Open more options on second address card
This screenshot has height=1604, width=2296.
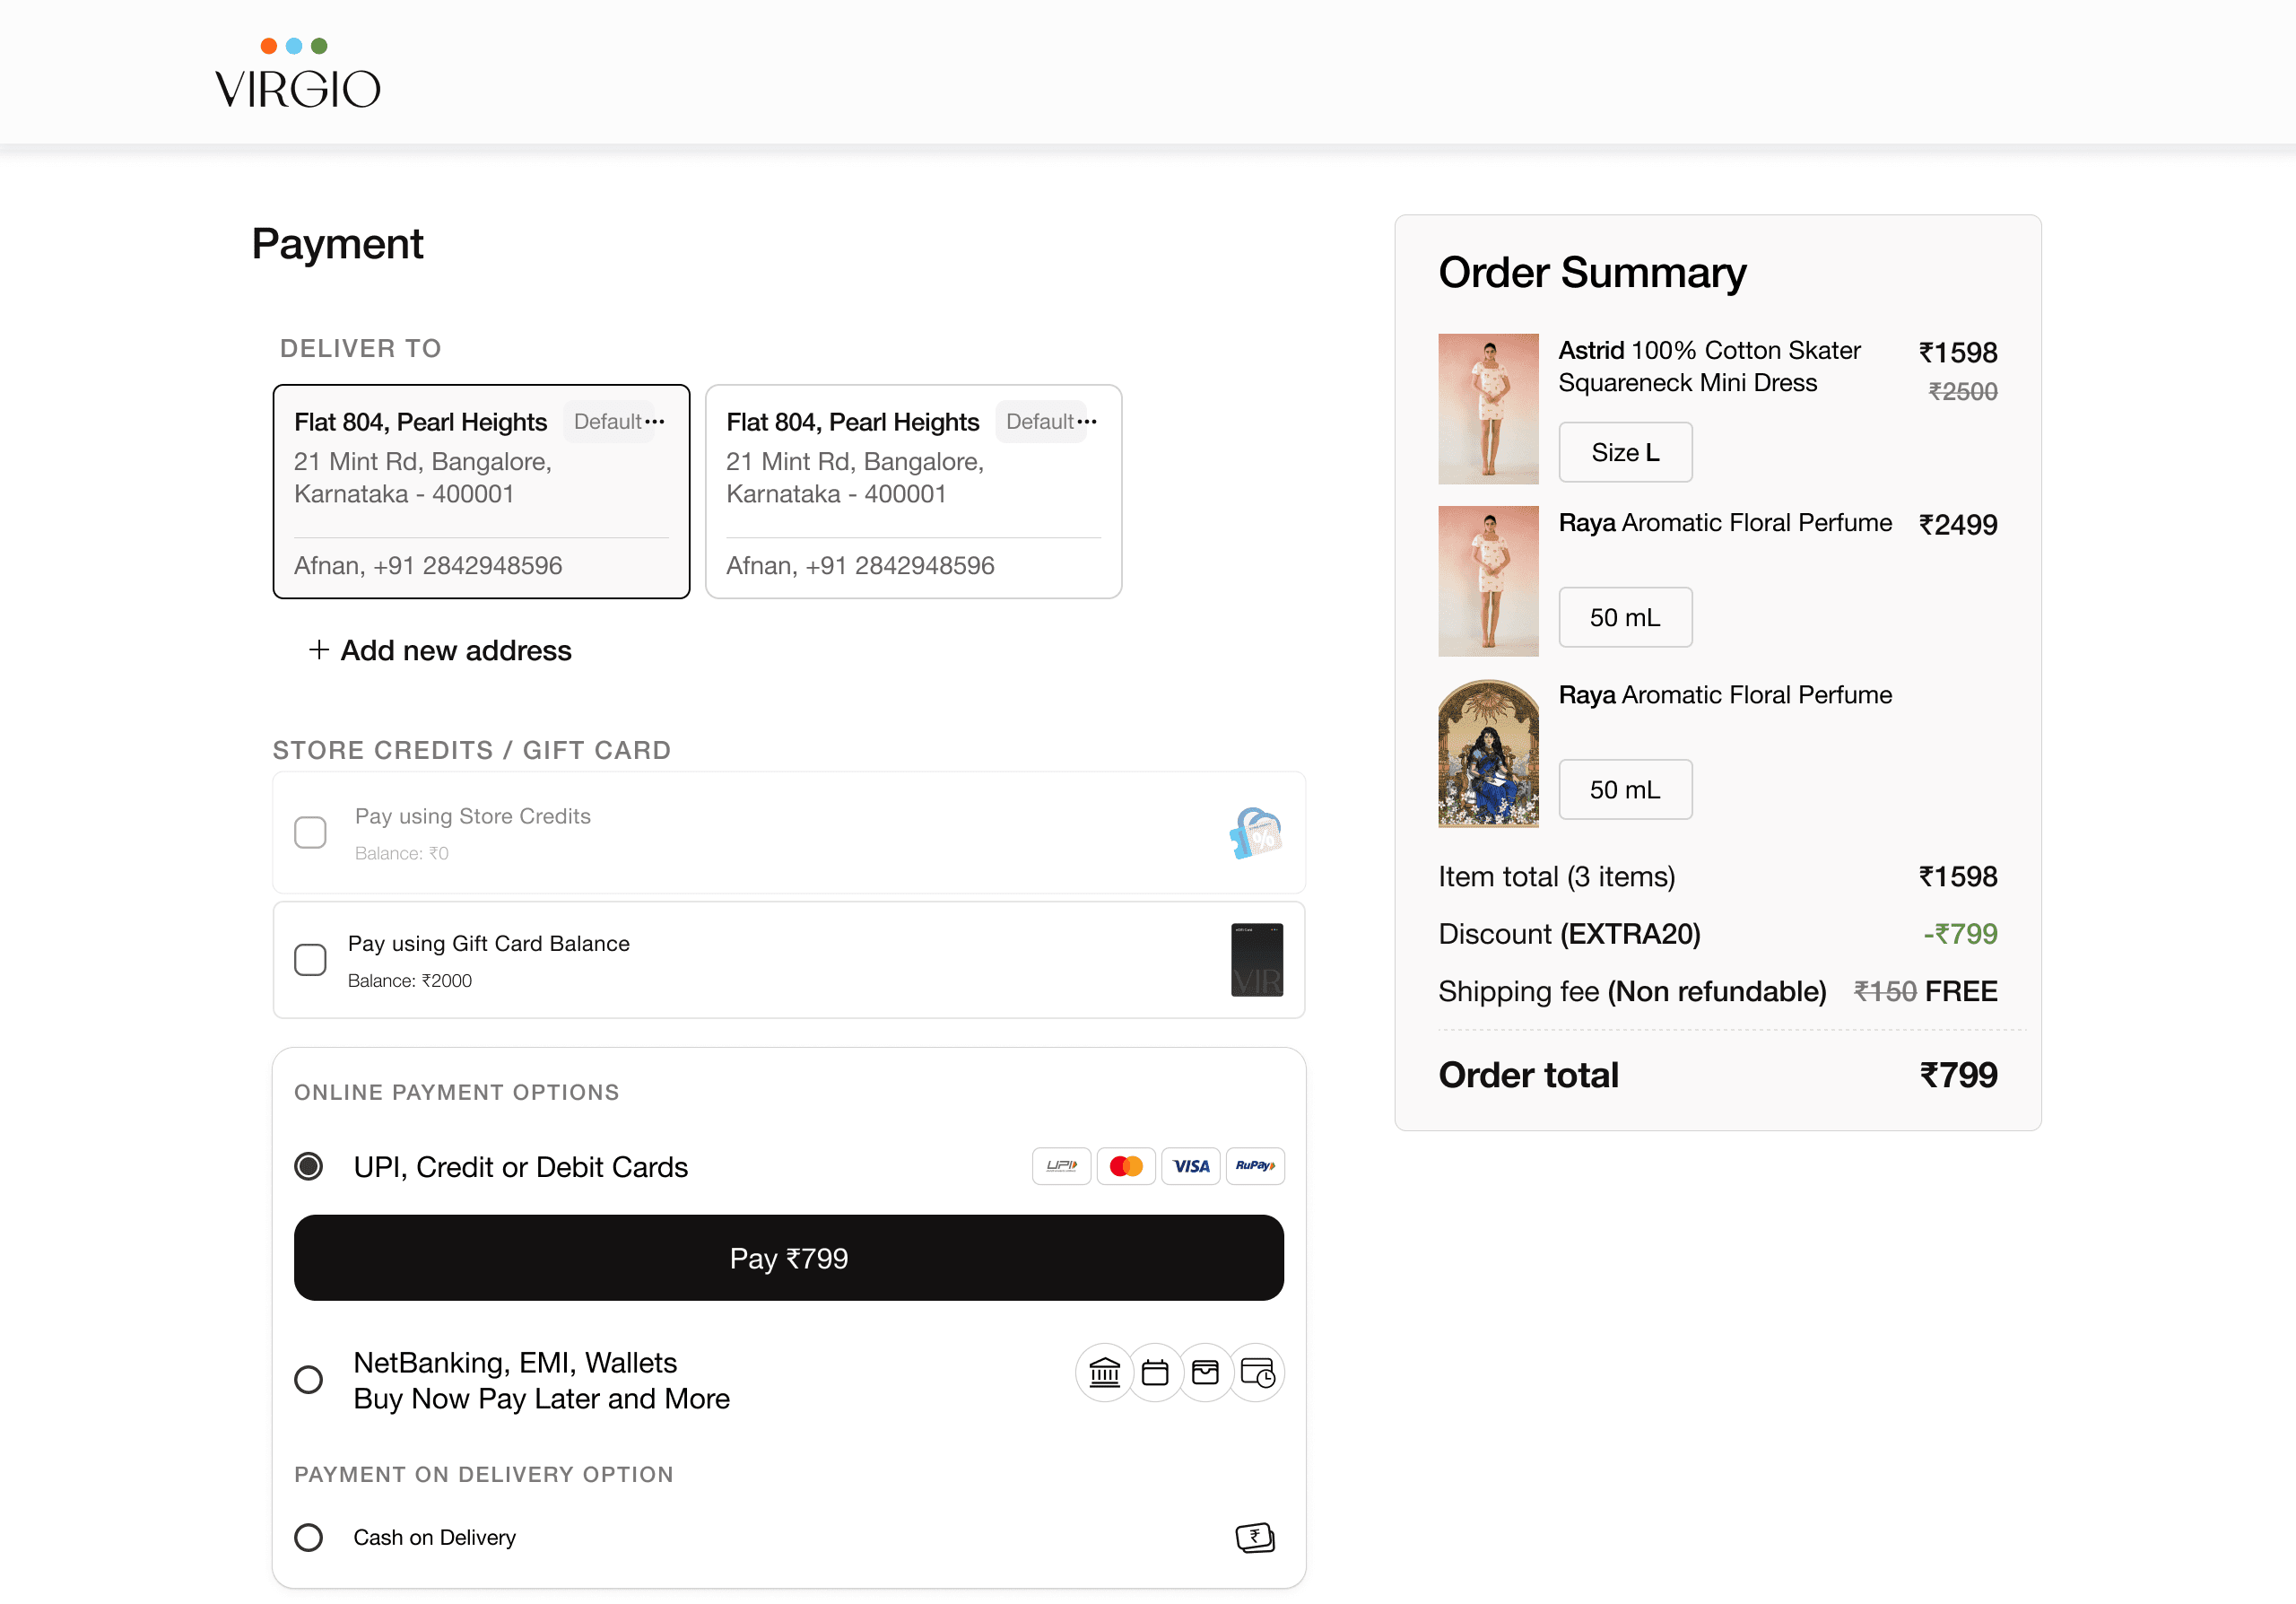(x=1087, y=422)
